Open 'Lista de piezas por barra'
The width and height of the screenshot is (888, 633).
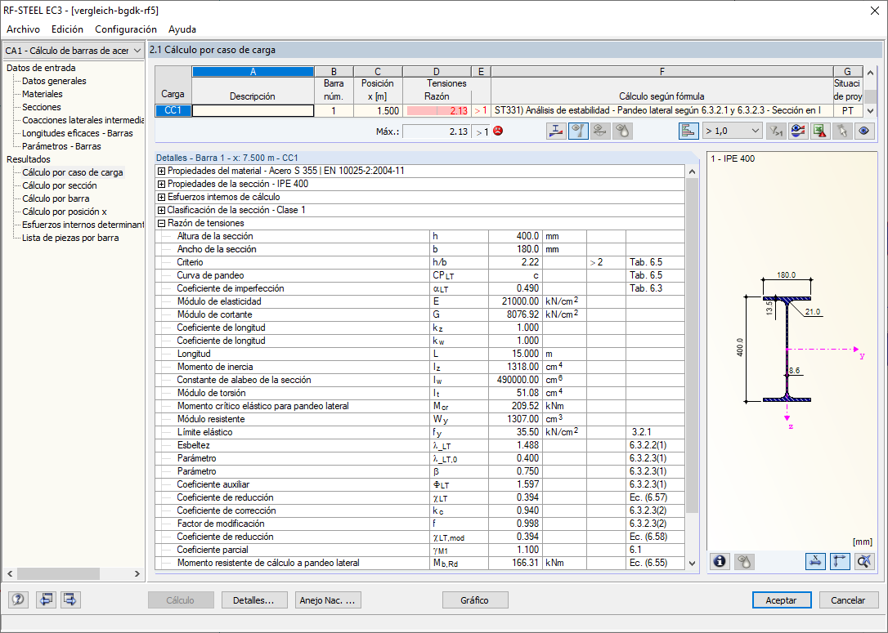tap(70, 238)
